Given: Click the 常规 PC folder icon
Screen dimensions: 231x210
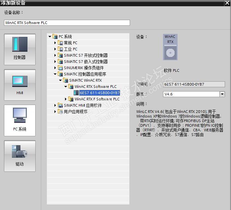Looking at the screenshot, I should click(60, 42).
